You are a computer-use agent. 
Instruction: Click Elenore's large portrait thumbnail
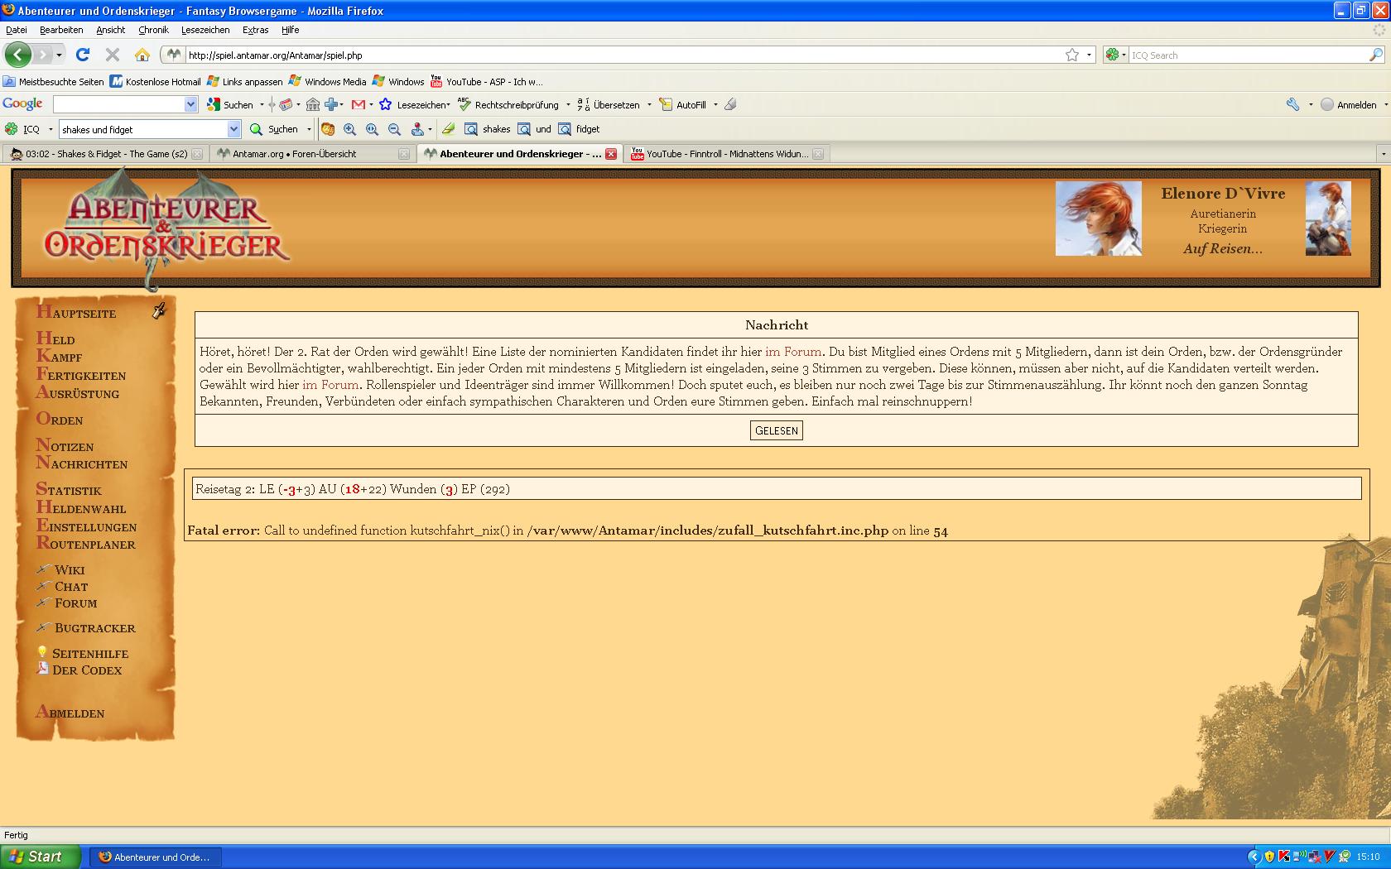pos(1098,218)
